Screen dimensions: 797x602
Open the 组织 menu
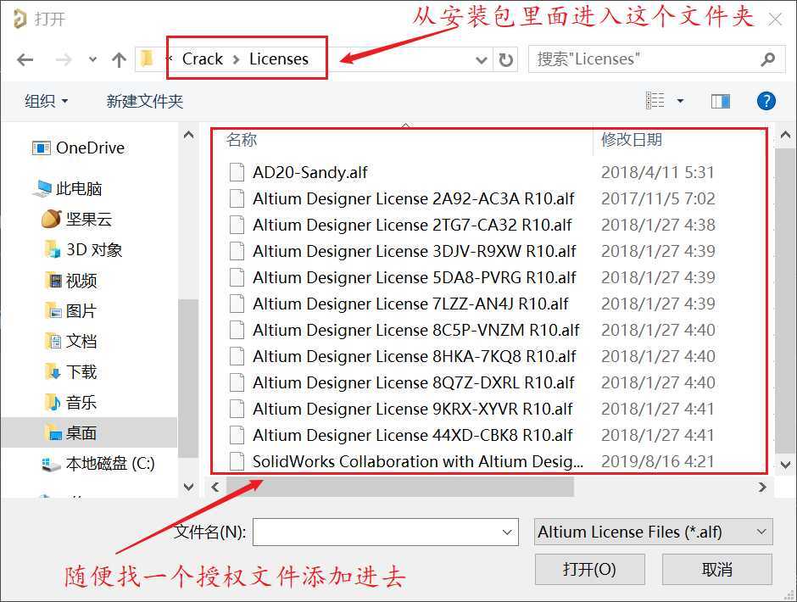pos(47,101)
